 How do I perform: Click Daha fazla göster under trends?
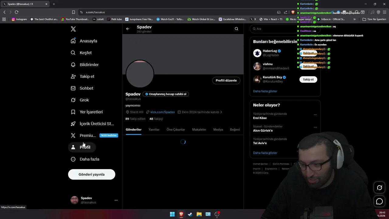265,153
